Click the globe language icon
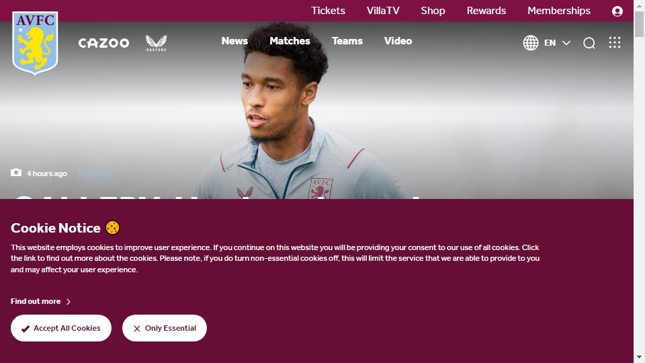The width and height of the screenshot is (645, 363). [x=531, y=43]
